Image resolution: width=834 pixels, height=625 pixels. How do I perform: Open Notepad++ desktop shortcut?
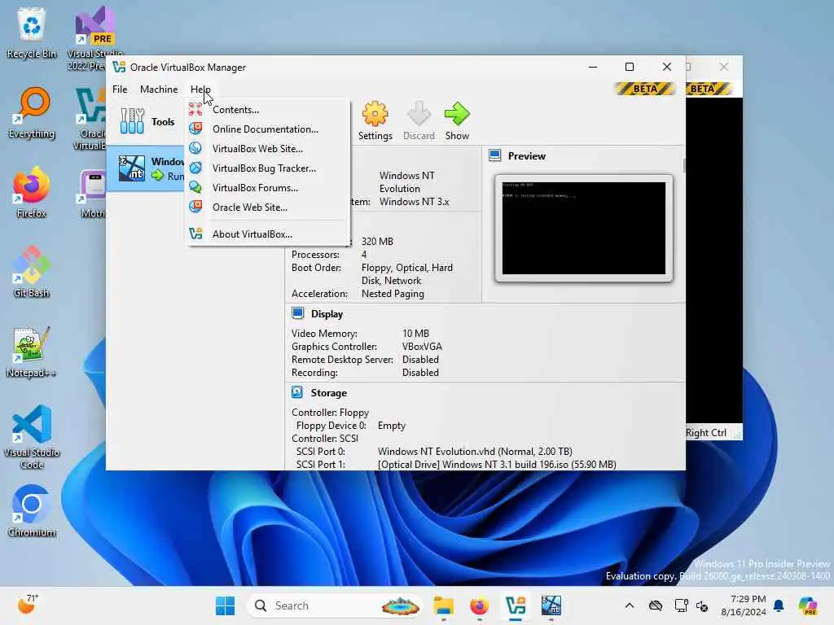coord(32,352)
